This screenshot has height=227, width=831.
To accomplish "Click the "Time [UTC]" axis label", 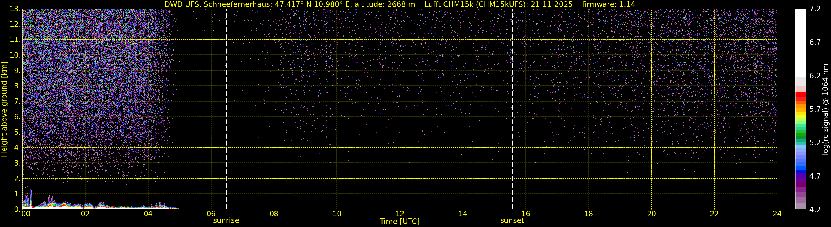I will pos(400,222).
